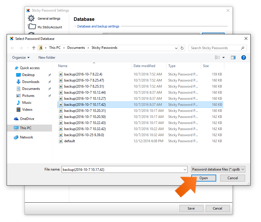Click This PC in the address breadcrumb
Viewport: 261px width, 222px height.
[55, 48]
